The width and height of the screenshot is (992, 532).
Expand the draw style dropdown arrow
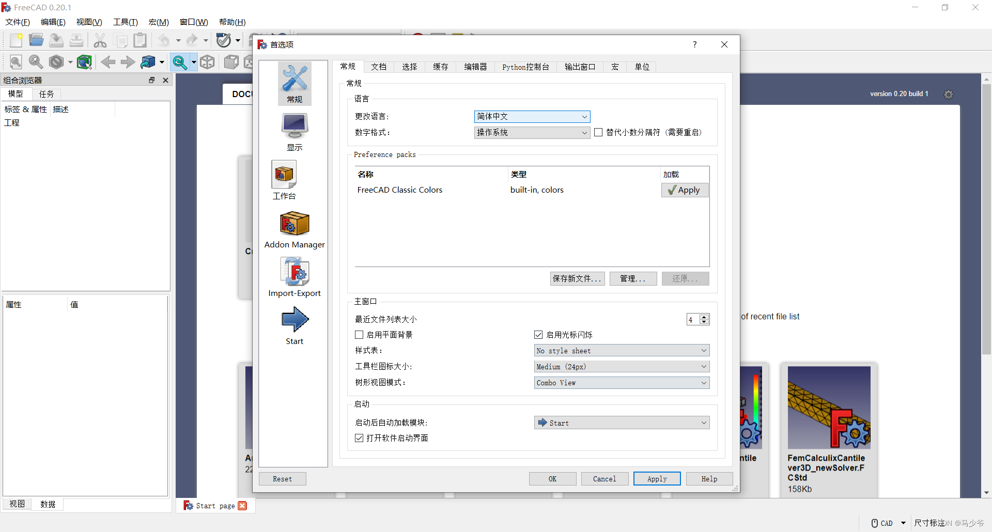pyautogui.click(x=70, y=62)
